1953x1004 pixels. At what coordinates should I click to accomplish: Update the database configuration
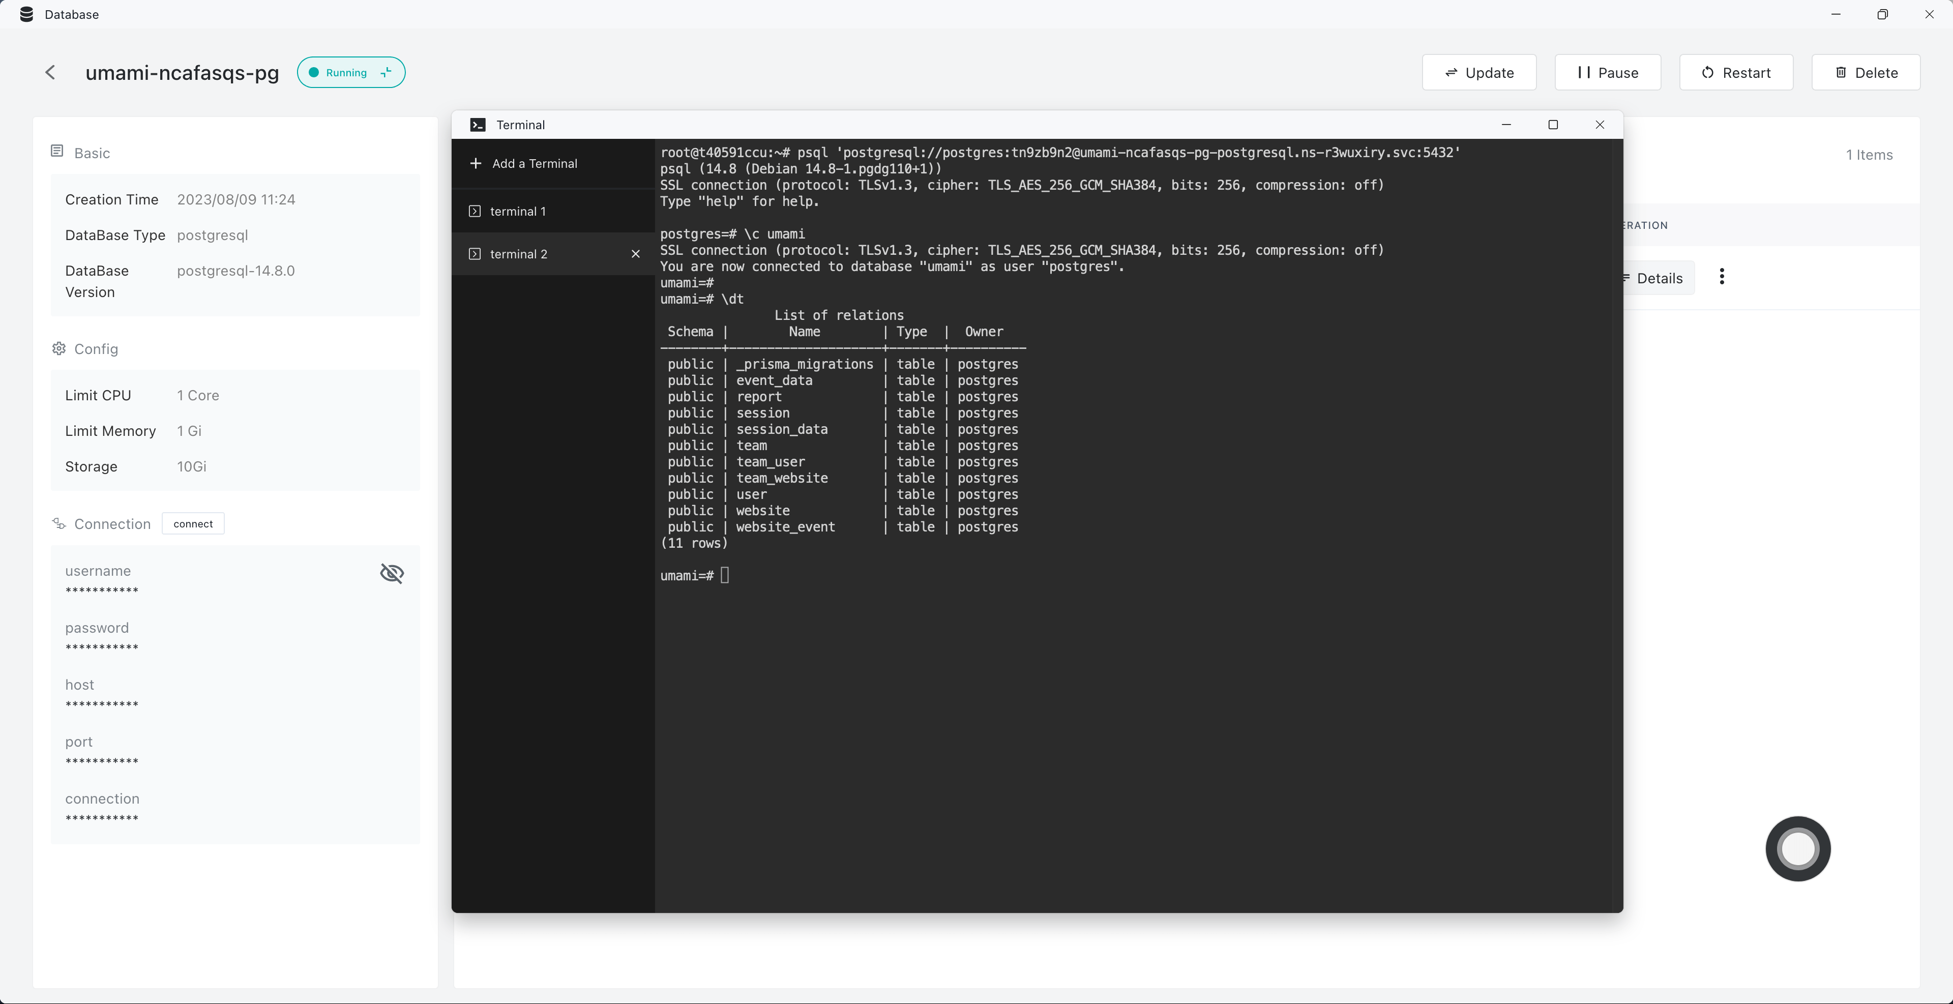click(x=1479, y=73)
